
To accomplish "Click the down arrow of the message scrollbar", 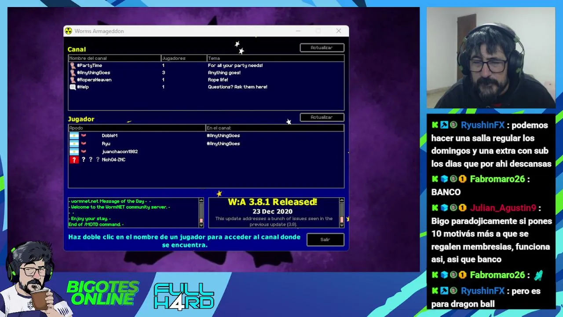I will [x=201, y=225].
